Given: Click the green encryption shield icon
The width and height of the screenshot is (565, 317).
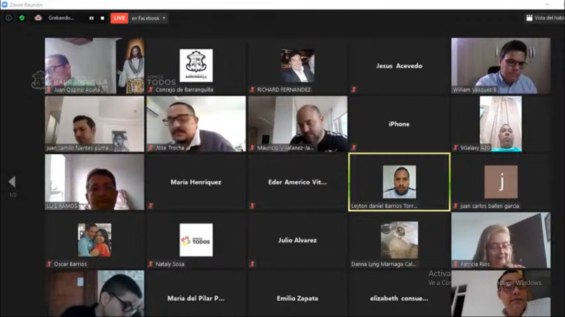Looking at the screenshot, I should pyautogui.click(x=22, y=18).
